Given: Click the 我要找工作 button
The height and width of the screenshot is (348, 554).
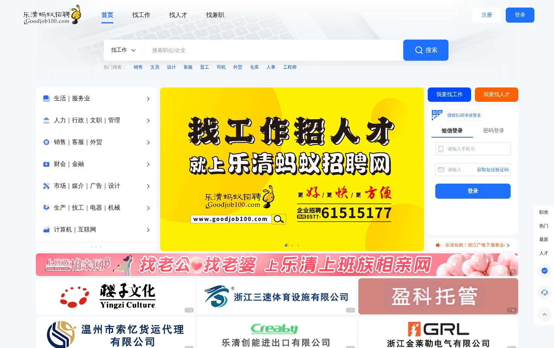Looking at the screenshot, I should (449, 95).
